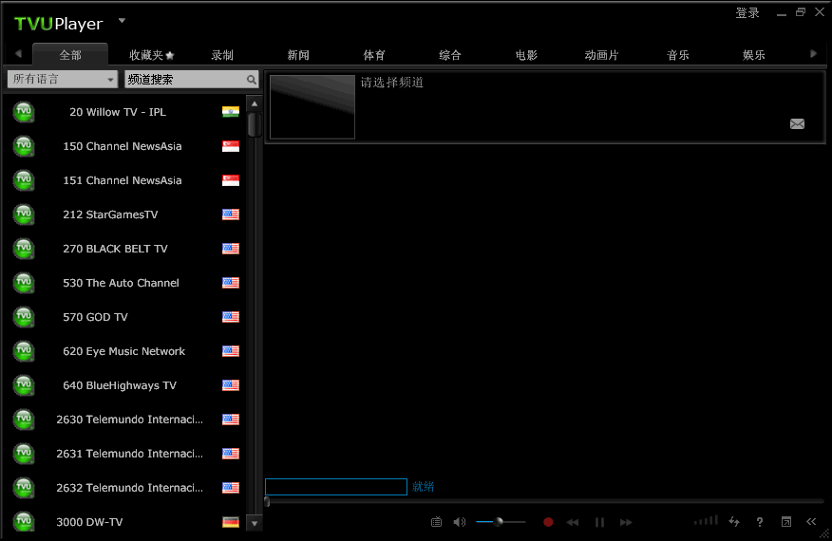Image resolution: width=832 pixels, height=541 pixels.
Task: Open the 音乐 music tab
Action: point(677,55)
